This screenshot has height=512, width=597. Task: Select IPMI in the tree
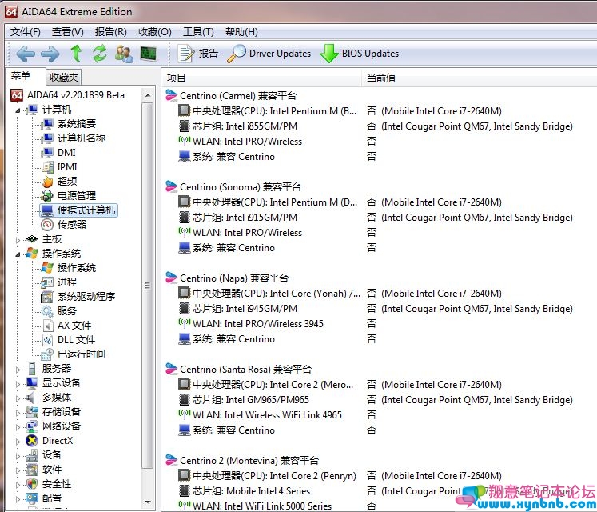tap(67, 167)
